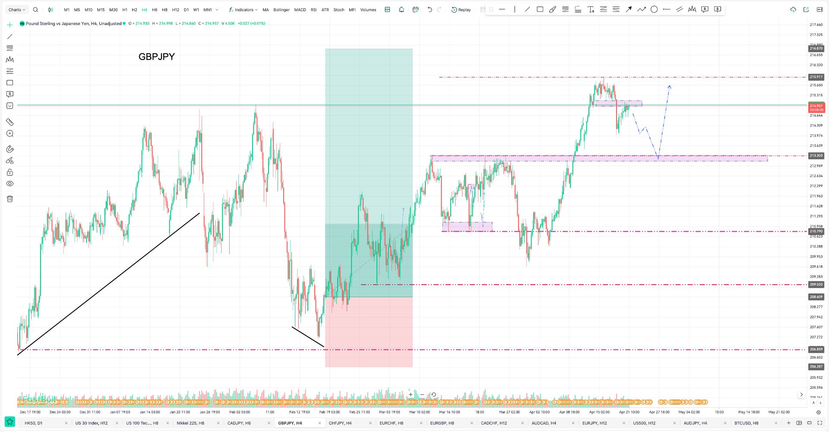Expand the Indicators dropdown

pos(243,10)
